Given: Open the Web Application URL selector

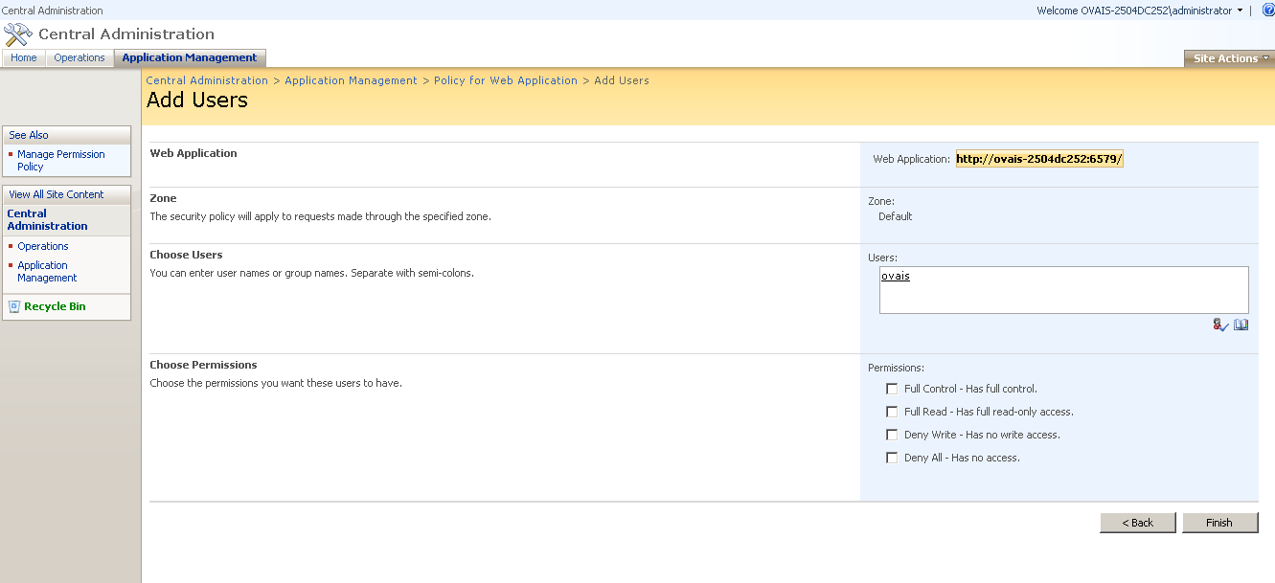Looking at the screenshot, I should [x=1039, y=159].
